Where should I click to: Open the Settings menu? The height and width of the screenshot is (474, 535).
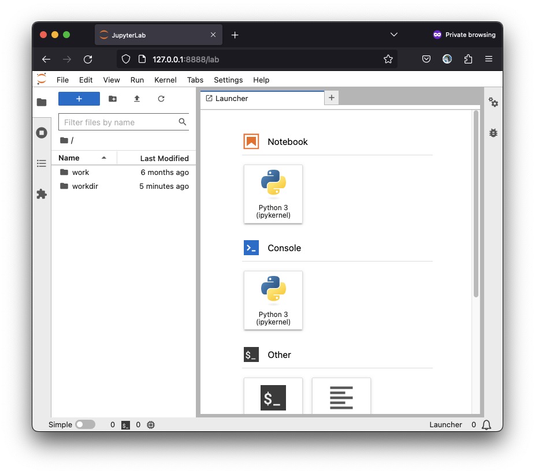228,80
